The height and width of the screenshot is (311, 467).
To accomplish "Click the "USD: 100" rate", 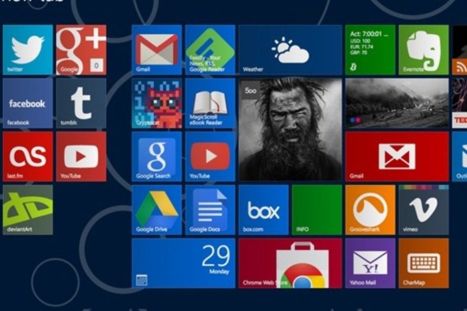I will pyautogui.click(x=360, y=41).
